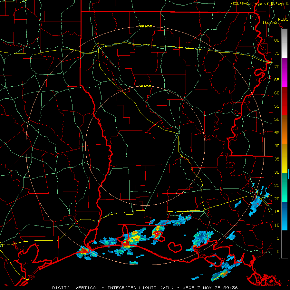Click the 100 NMI range ring label
This screenshot has height=290, width=290.
coord(145,26)
